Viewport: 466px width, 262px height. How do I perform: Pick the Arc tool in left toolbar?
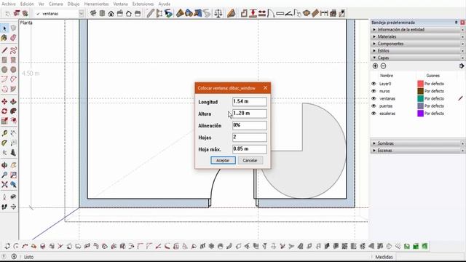coord(4,79)
